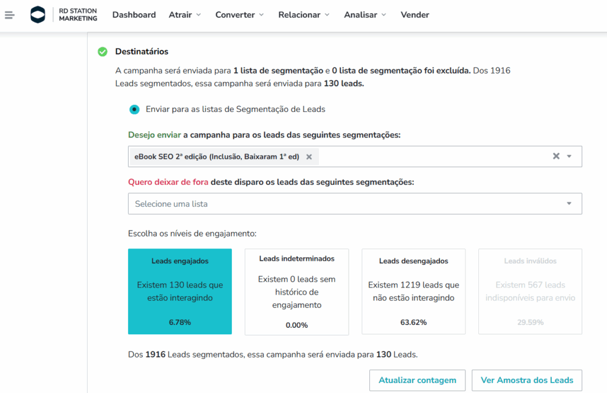The image size is (607, 393).
Task: Open the 'Selecione uma lista' exclusion dropdown
Action: pos(354,204)
